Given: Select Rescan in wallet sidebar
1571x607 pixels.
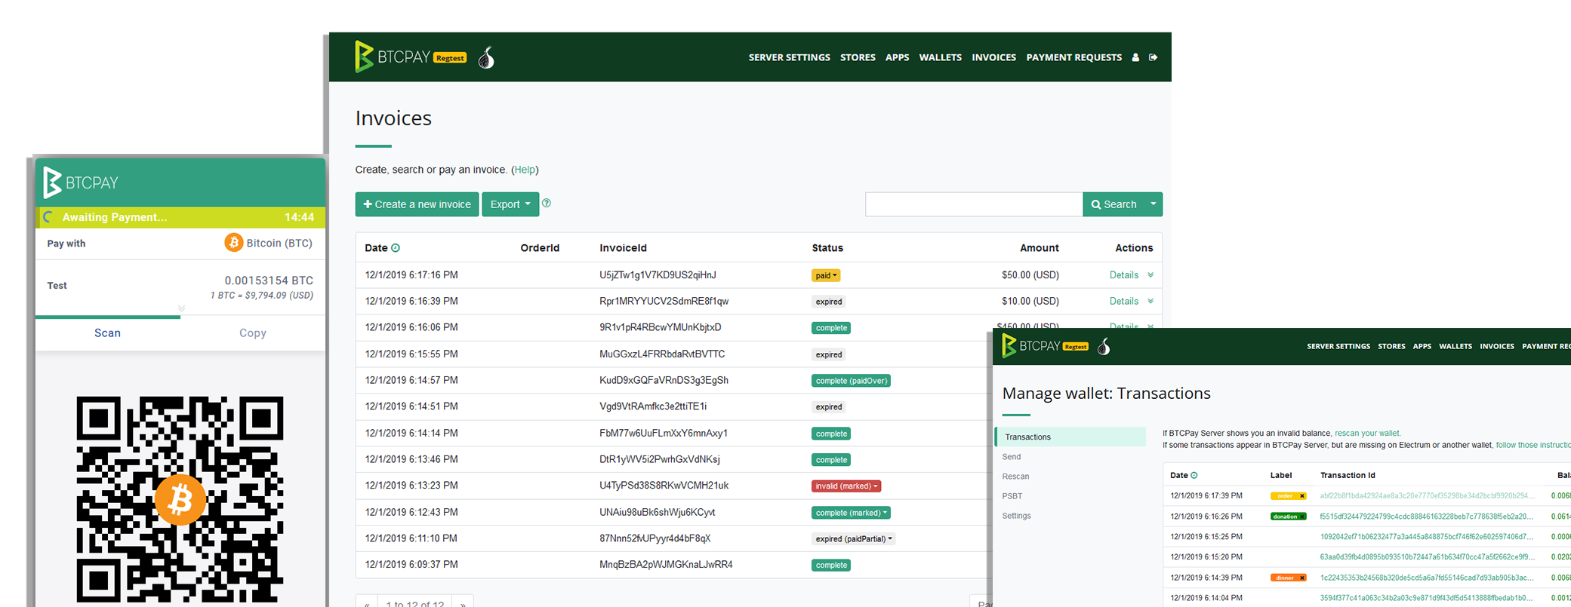Looking at the screenshot, I should [1015, 477].
